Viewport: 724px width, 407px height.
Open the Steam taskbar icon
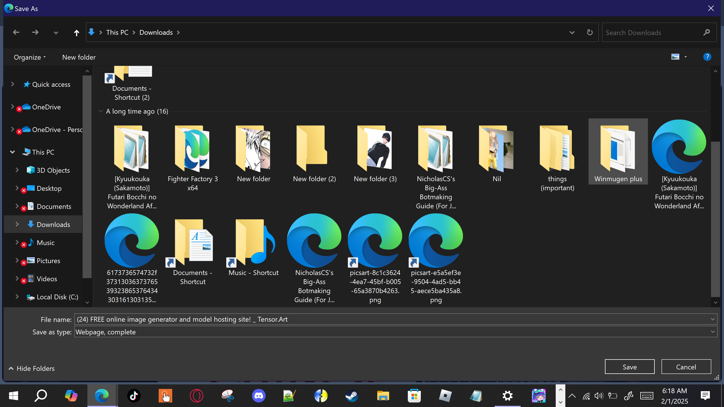pos(352,395)
